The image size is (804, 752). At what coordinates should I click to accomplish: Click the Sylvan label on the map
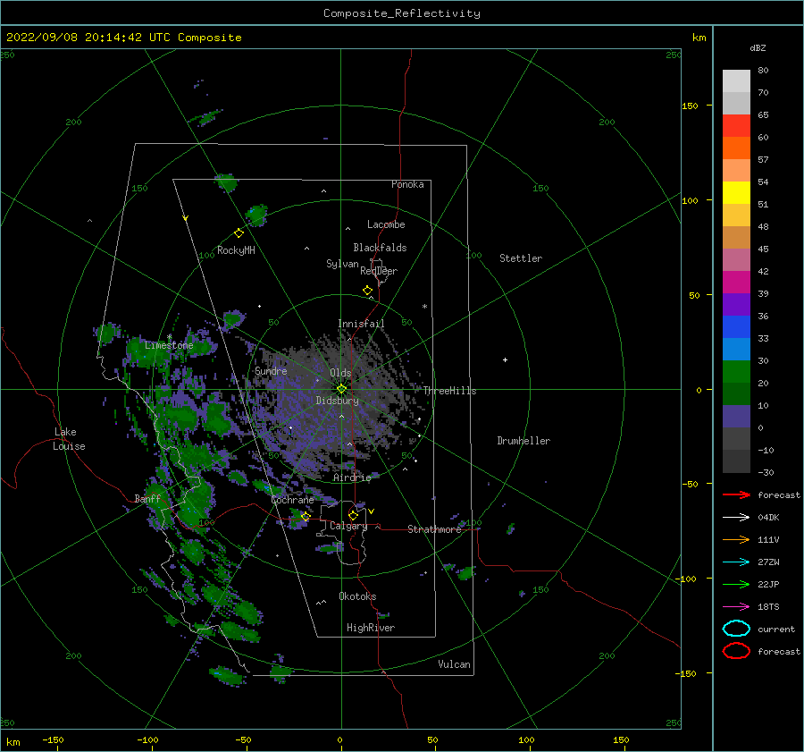pyautogui.click(x=342, y=264)
